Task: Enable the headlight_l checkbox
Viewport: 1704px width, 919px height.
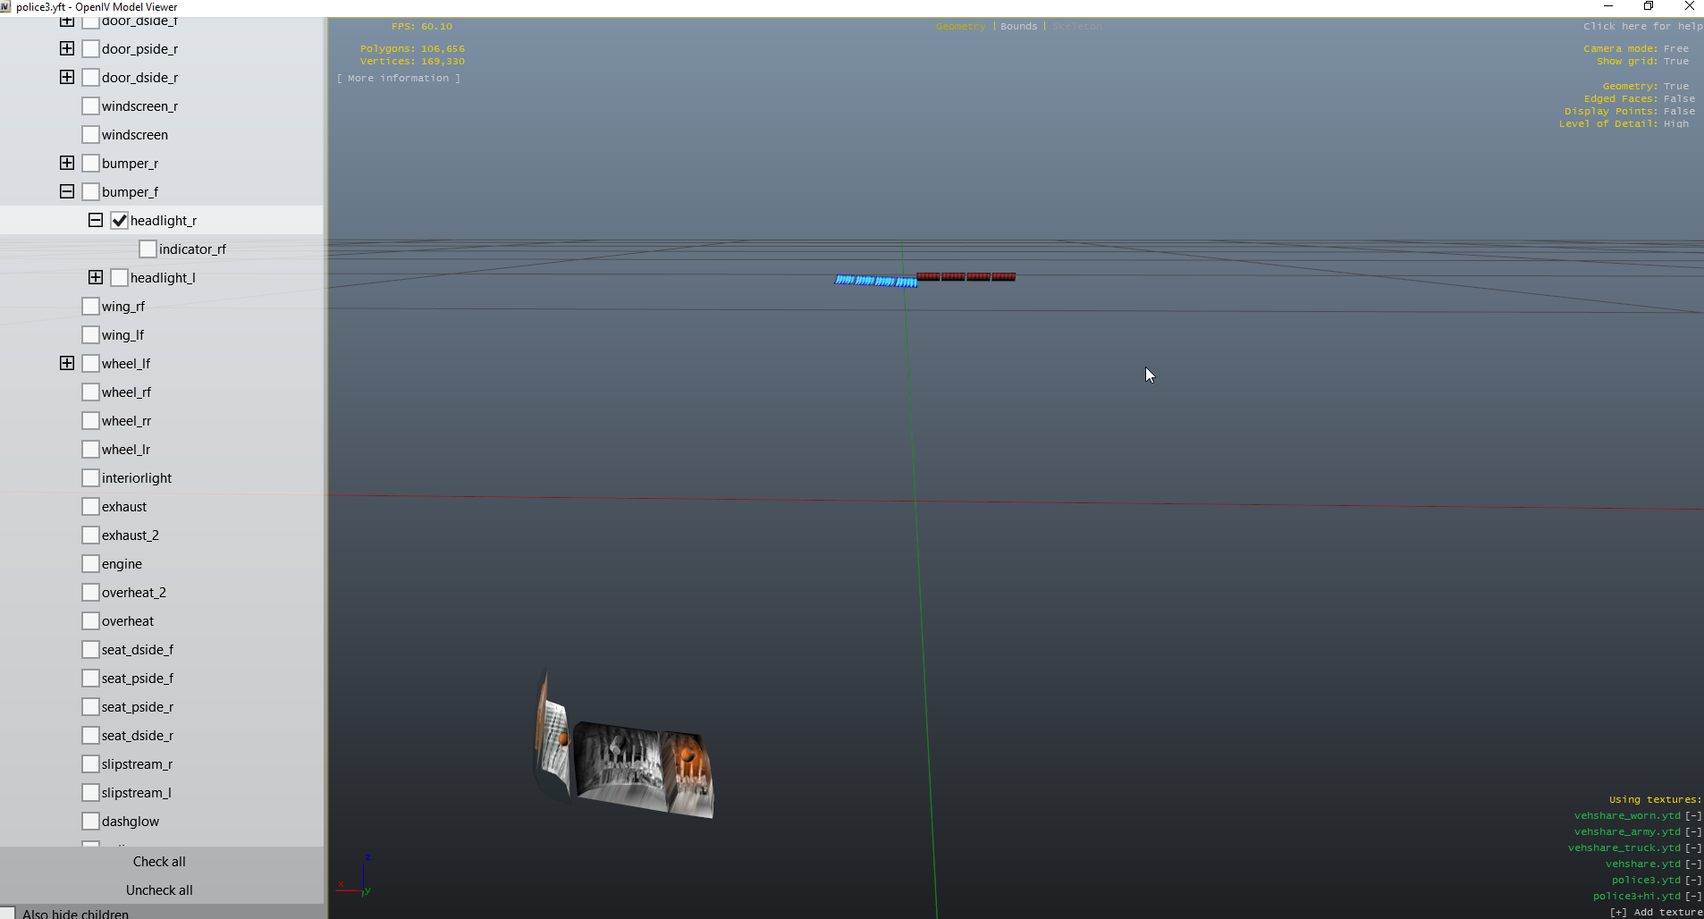Action: point(119,277)
